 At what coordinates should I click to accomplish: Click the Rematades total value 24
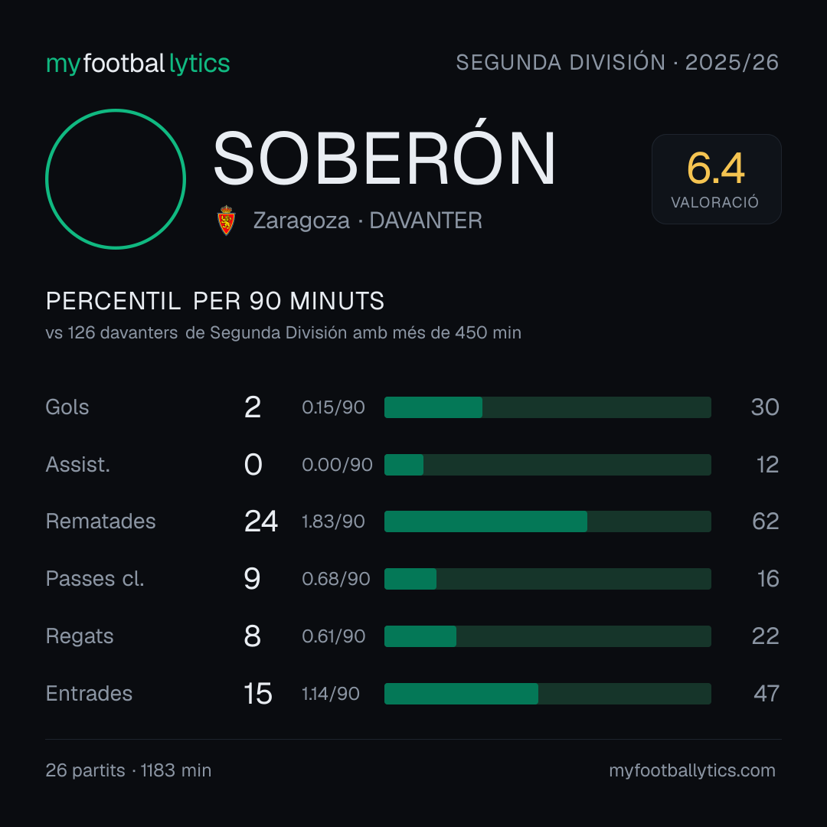[260, 521]
